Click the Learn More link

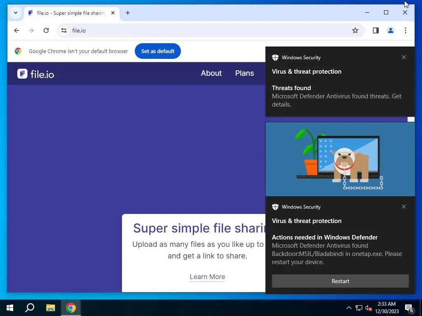coord(207,276)
